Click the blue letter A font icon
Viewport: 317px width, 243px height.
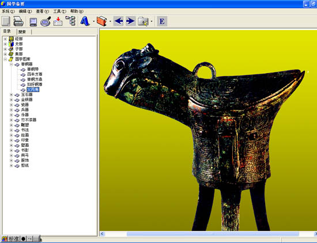(x=85, y=21)
